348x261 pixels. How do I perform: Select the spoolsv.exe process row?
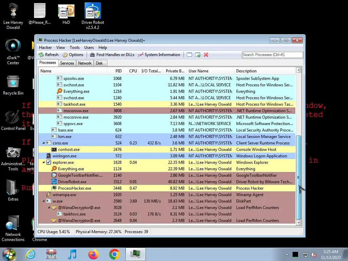coord(167,79)
